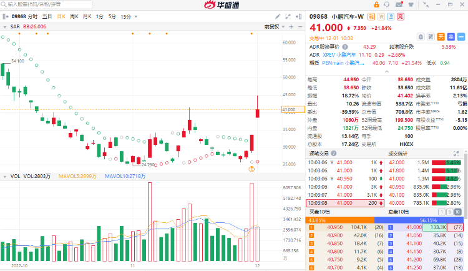Select ask level 1 at 41.000
468x271 pixels.
click(x=425, y=227)
